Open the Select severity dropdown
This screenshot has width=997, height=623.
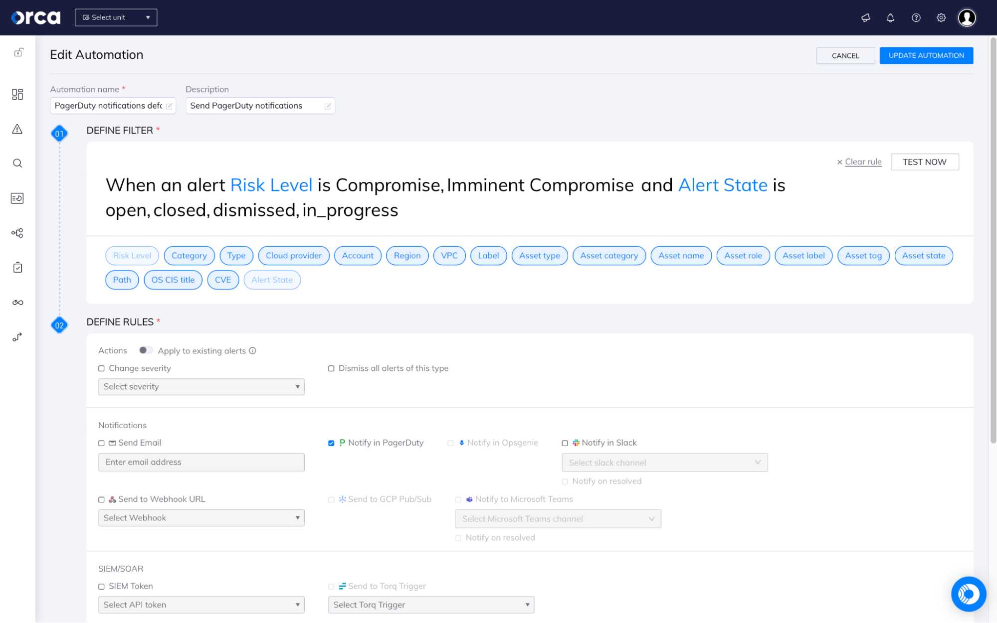[201, 386]
